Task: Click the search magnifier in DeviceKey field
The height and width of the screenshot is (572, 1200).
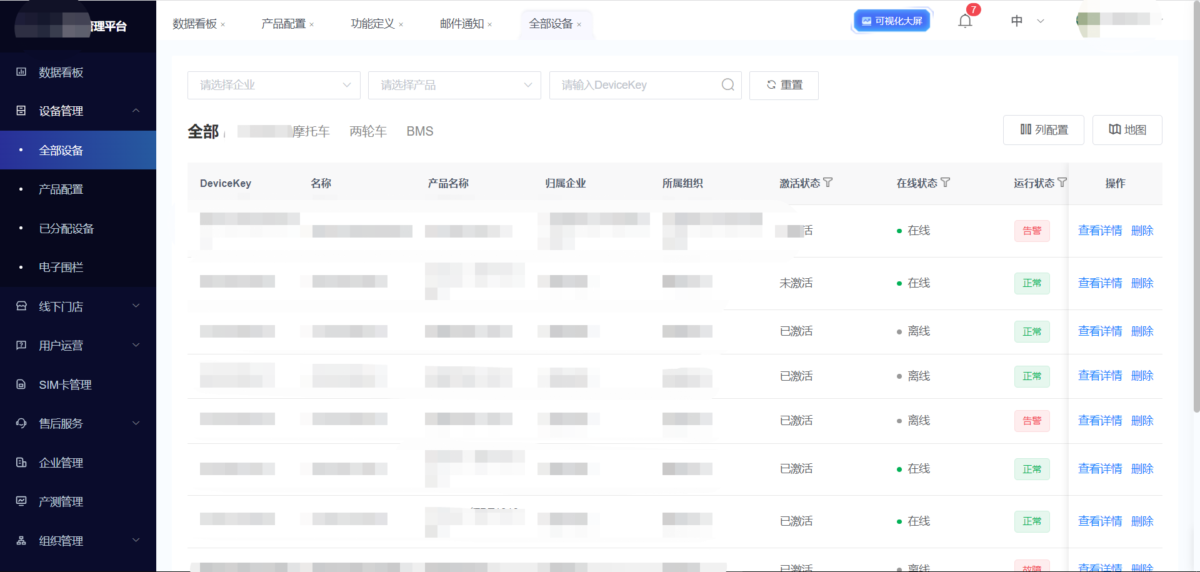Action: pos(727,85)
